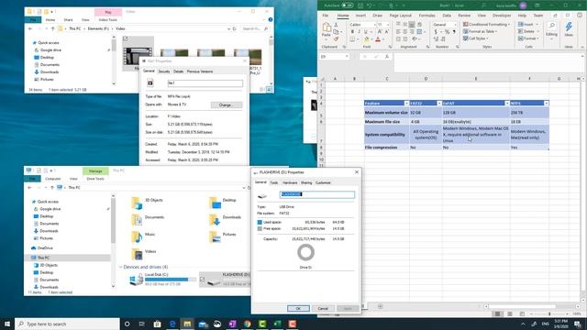Click the Undo icon in Excel title bar
The height and width of the screenshot is (330, 587).
click(x=369, y=5)
